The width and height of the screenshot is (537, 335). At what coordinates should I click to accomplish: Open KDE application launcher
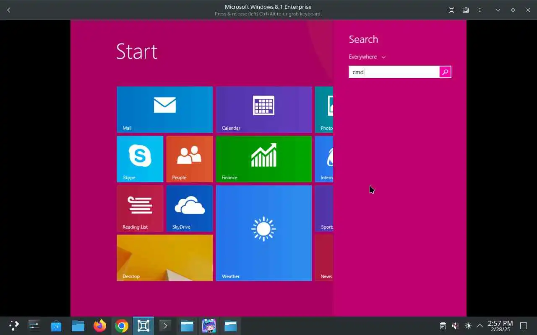pos(14,325)
